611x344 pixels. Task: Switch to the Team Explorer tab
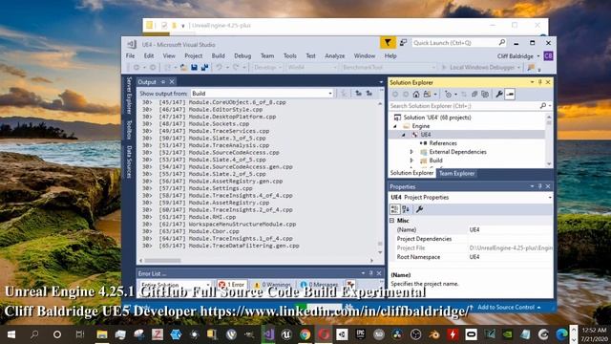click(456, 173)
